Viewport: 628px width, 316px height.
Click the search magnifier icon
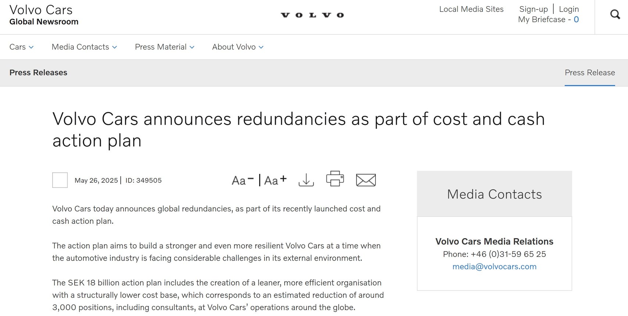[x=615, y=15]
